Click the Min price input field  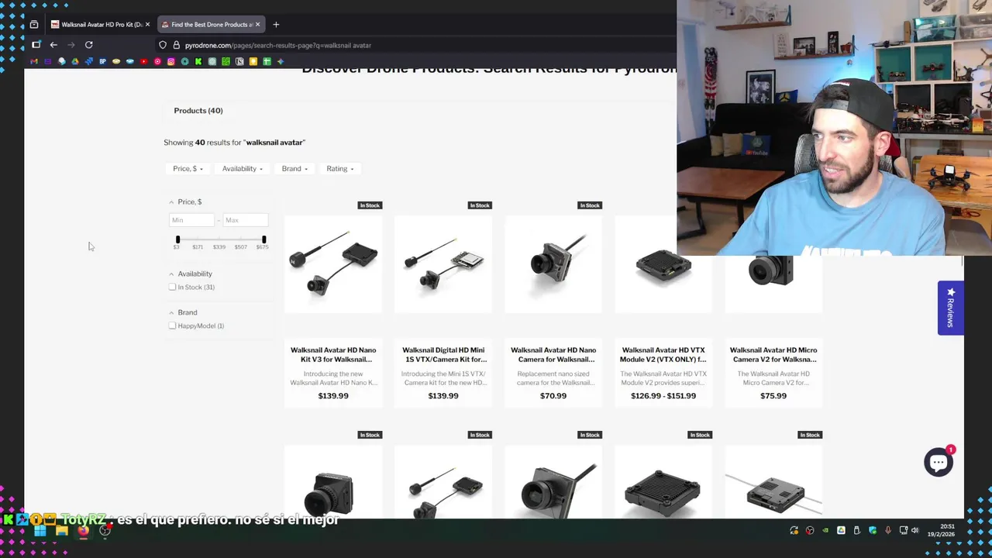[191, 220]
